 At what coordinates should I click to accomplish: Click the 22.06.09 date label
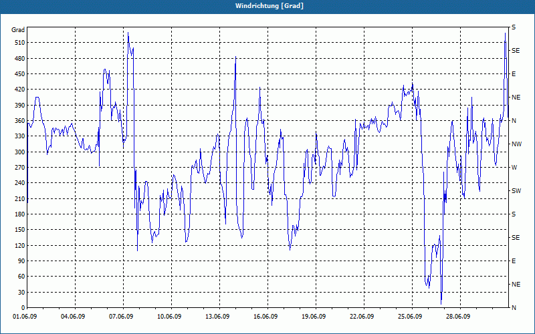point(362,317)
